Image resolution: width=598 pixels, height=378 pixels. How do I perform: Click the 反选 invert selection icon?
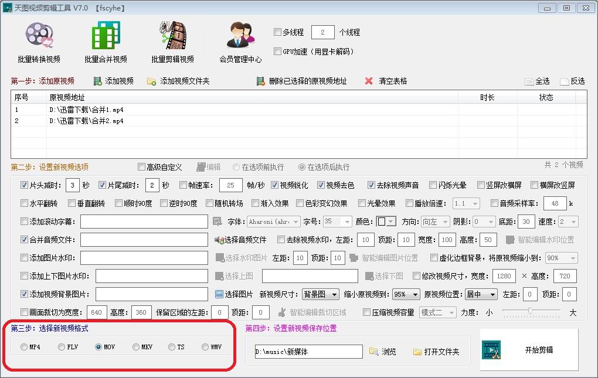click(565, 81)
